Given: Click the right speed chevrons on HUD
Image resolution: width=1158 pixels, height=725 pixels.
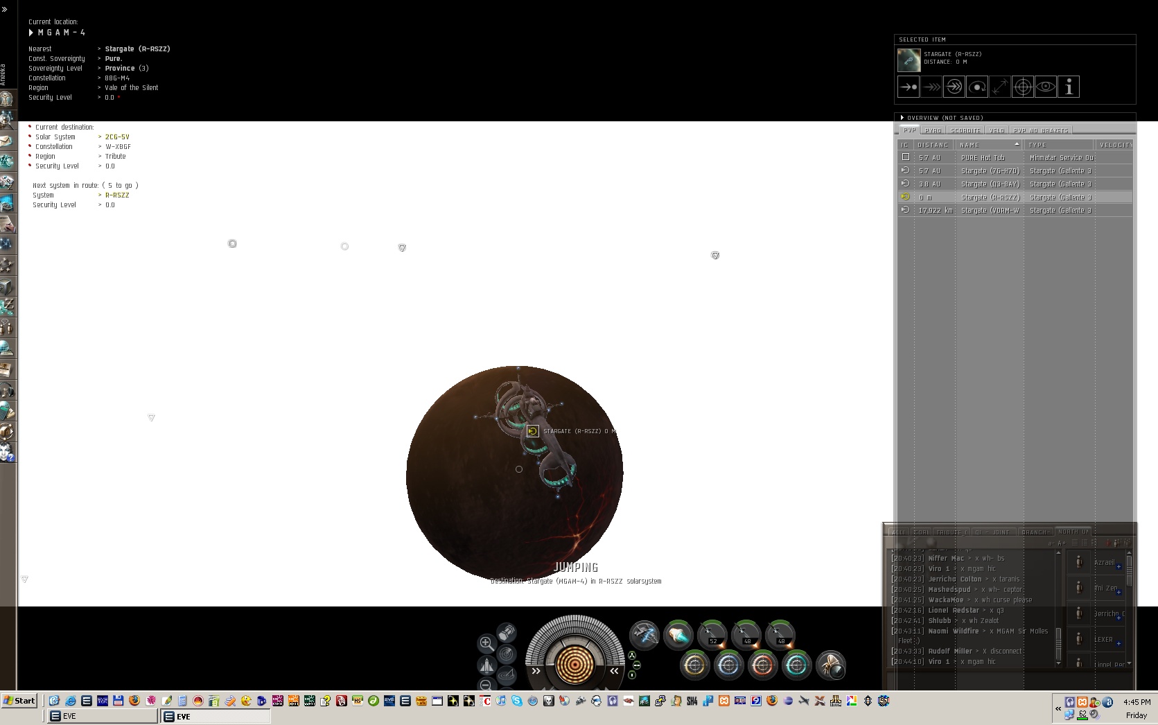Looking at the screenshot, I should pos(614,671).
